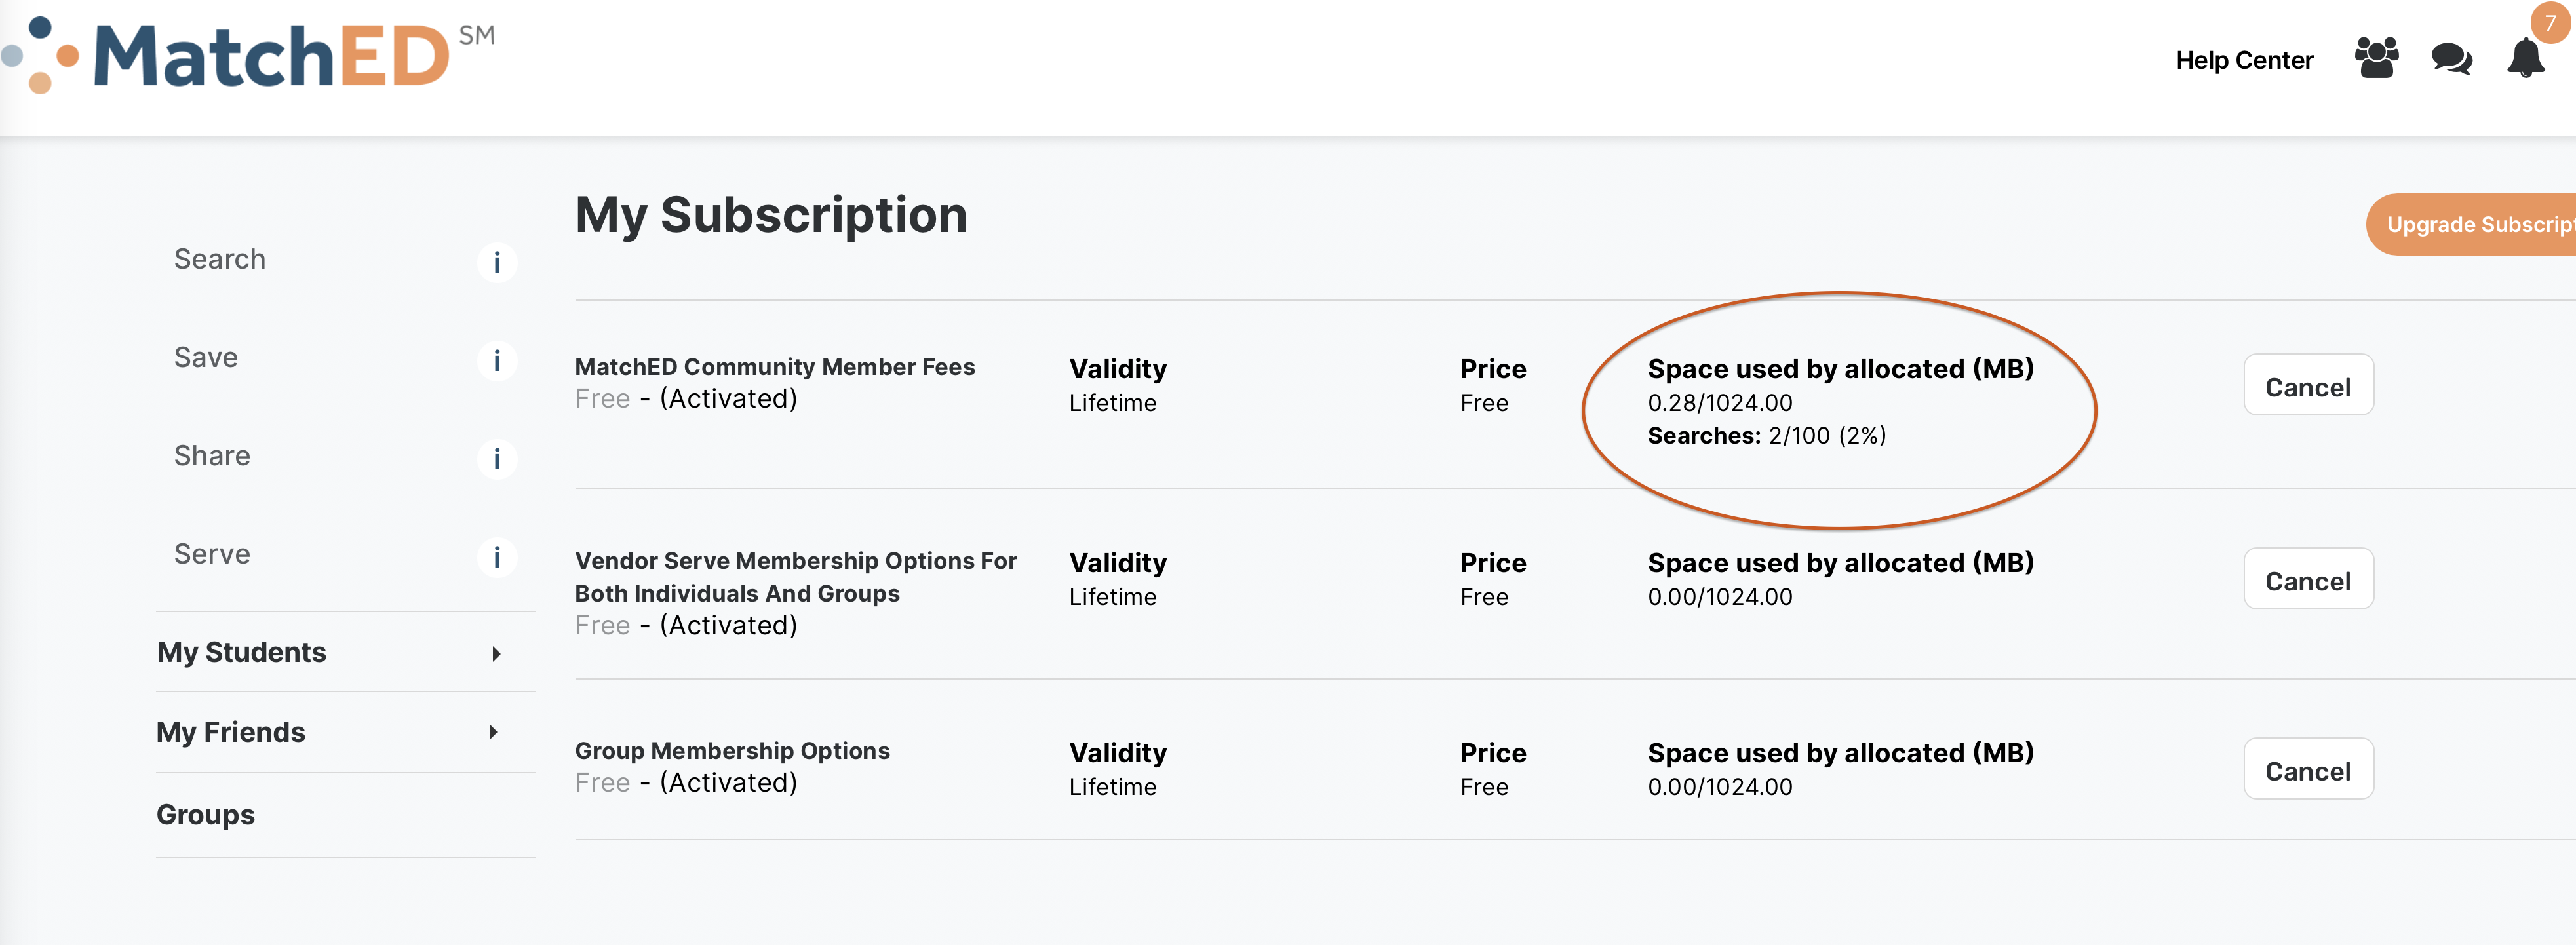Open the Help Center link
This screenshot has width=2576, height=945.
[2244, 60]
